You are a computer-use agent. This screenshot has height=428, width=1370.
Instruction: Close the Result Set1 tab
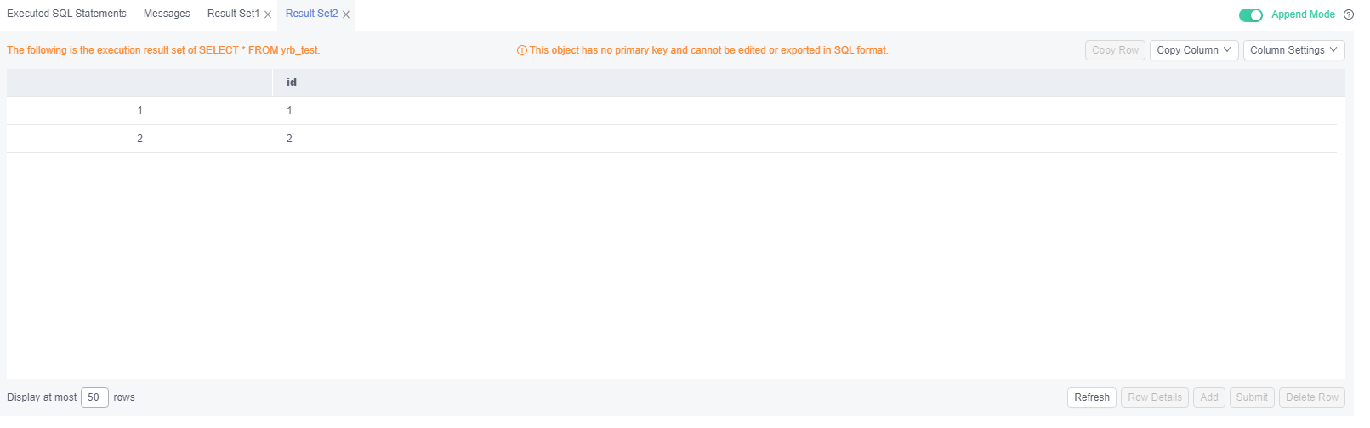(268, 14)
